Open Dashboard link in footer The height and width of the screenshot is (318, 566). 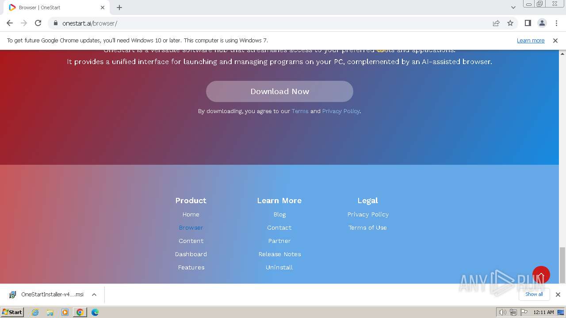(x=191, y=254)
